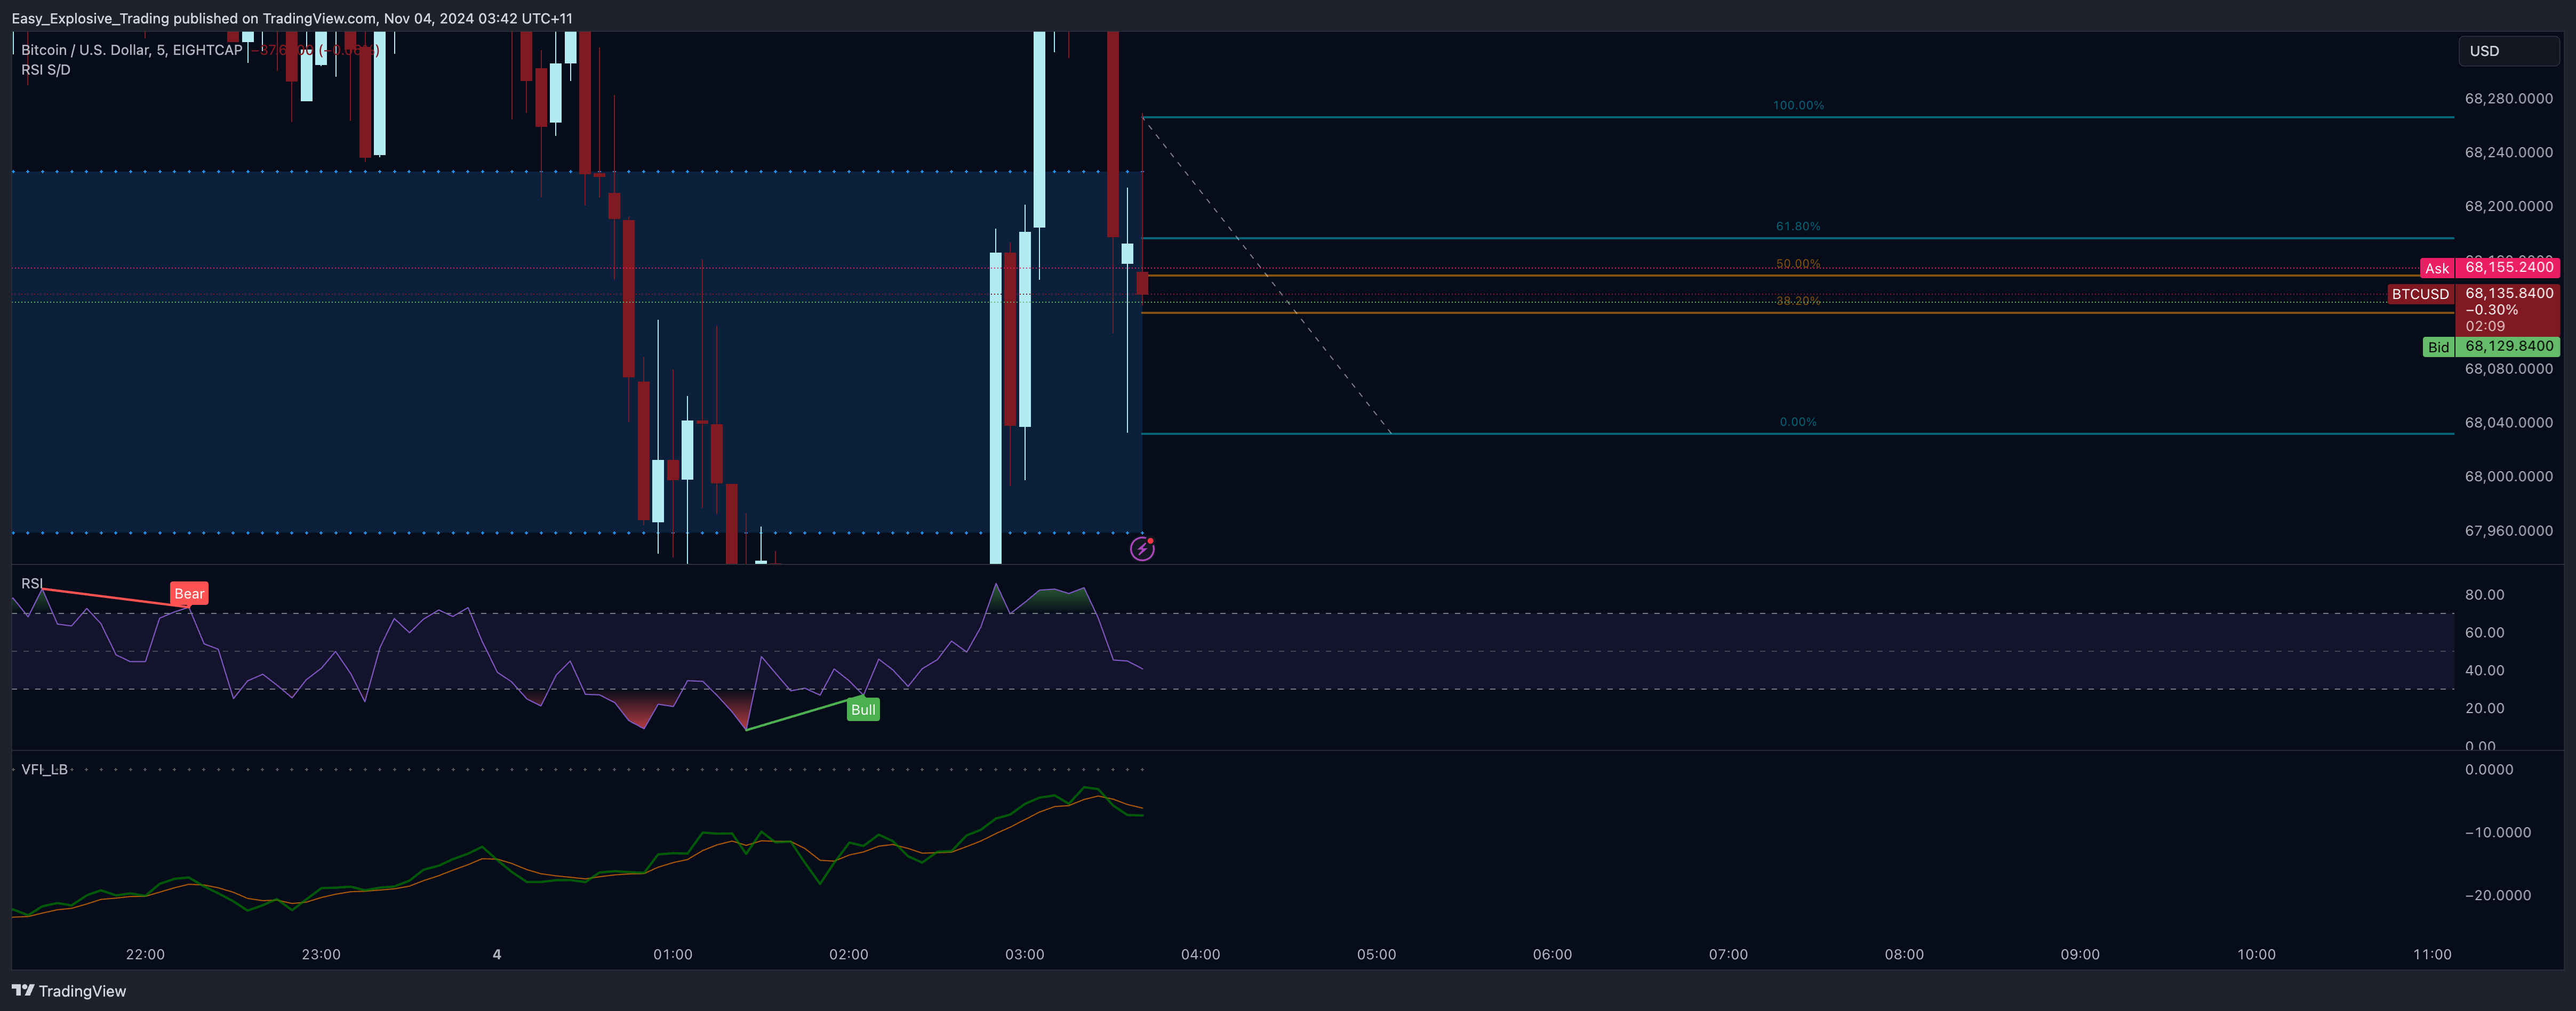Click the VFI −10.0000 scale value
This screenshot has height=1011, width=2576.
[x=2497, y=832]
